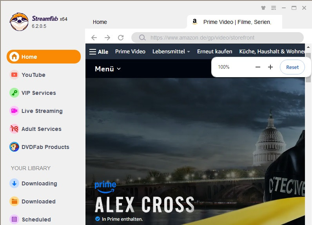312x225 pixels.
Task: Switch to the Home tab
Action: point(100,22)
